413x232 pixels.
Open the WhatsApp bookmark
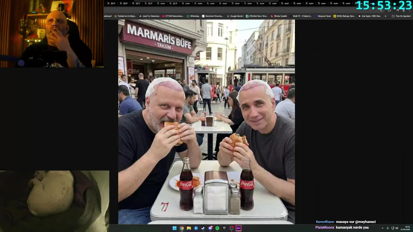point(193,16)
